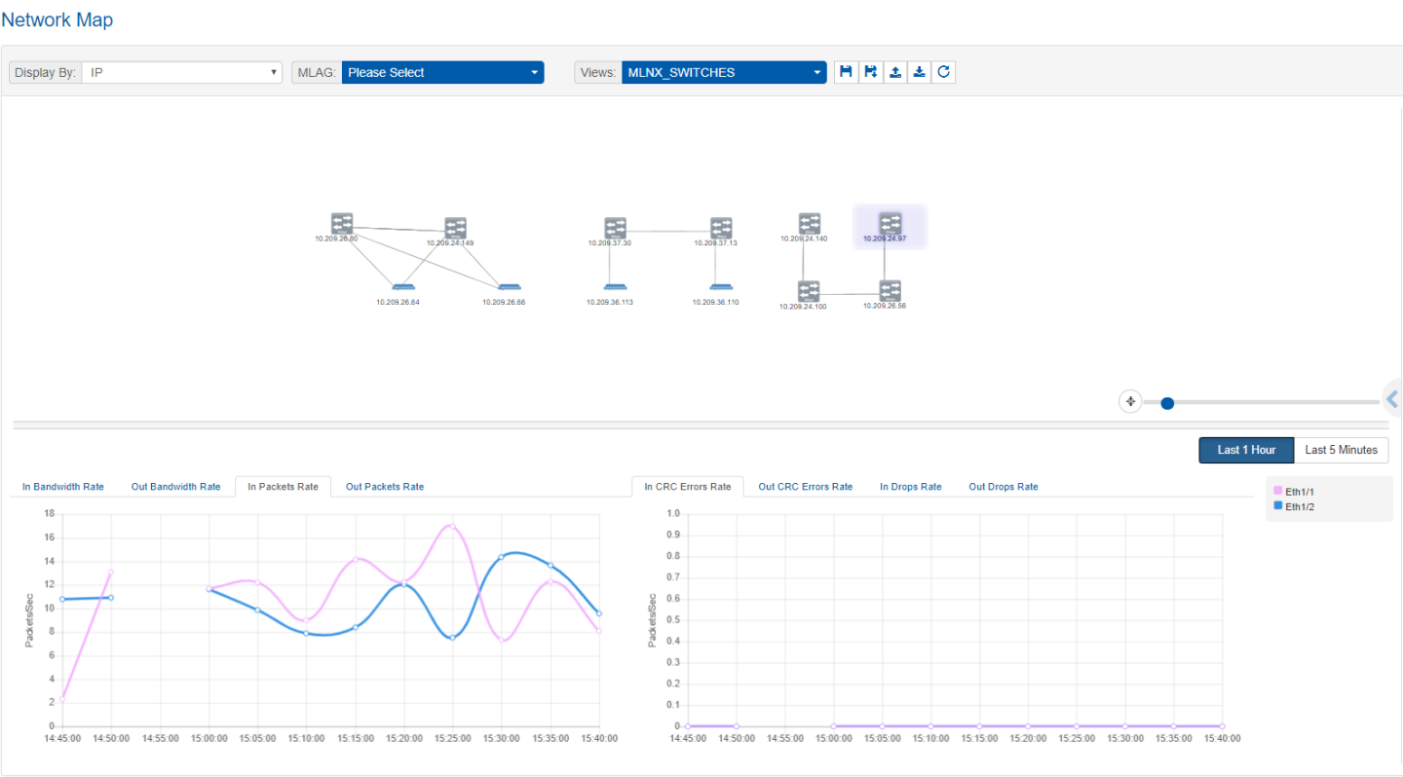Image resolution: width=1403 pixels, height=777 pixels.
Task: Click the fit-to-screen crosshair icon
Action: tap(1130, 401)
